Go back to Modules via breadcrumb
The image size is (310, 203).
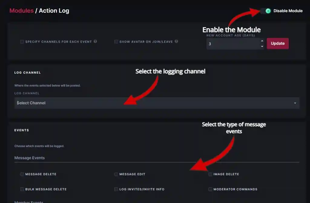pyautogui.click(x=21, y=11)
